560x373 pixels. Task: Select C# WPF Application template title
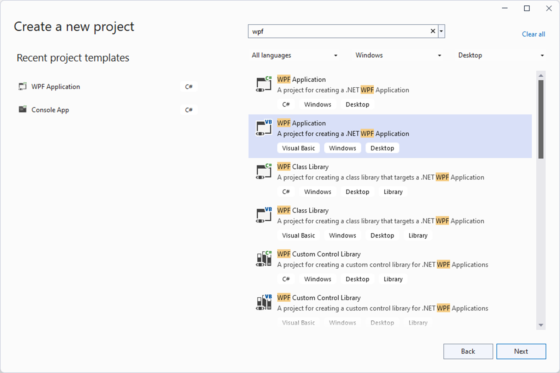(302, 79)
